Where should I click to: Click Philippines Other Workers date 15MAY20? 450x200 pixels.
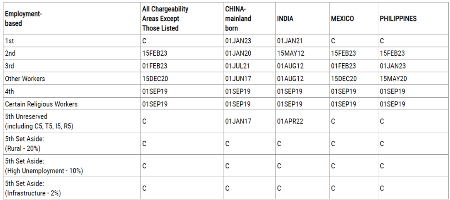[x=393, y=79]
